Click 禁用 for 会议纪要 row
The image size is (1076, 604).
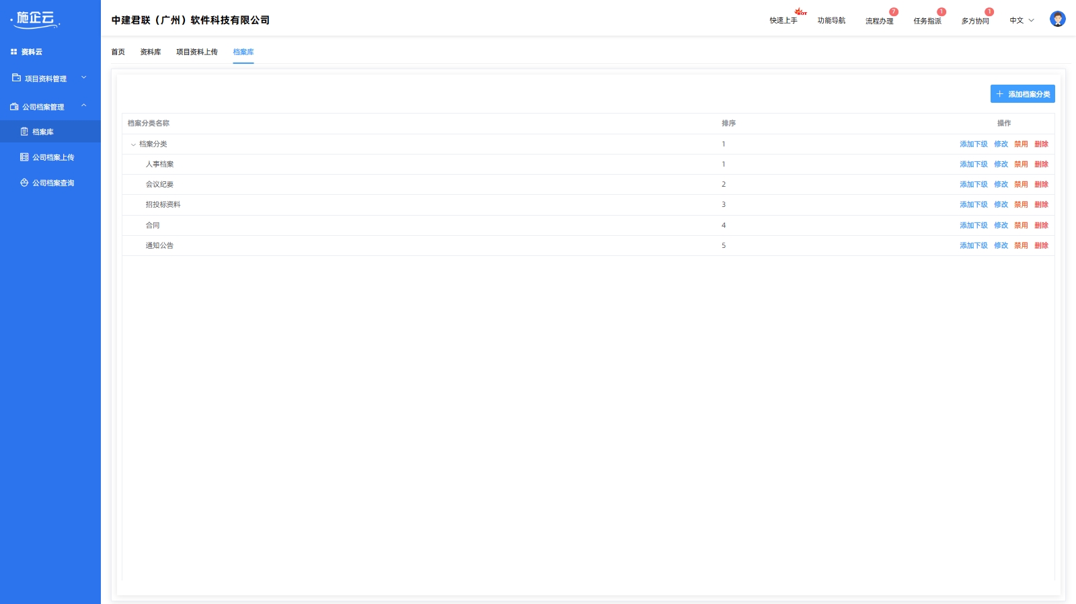(x=1022, y=184)
